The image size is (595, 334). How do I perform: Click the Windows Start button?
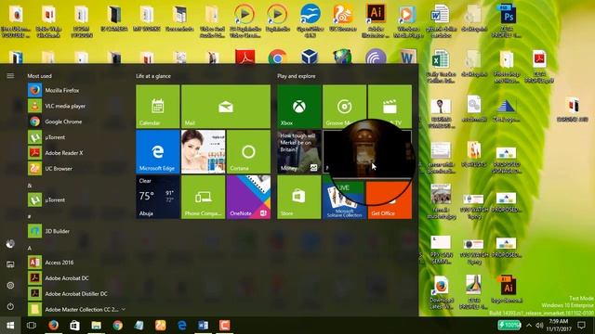pos(10,326)
